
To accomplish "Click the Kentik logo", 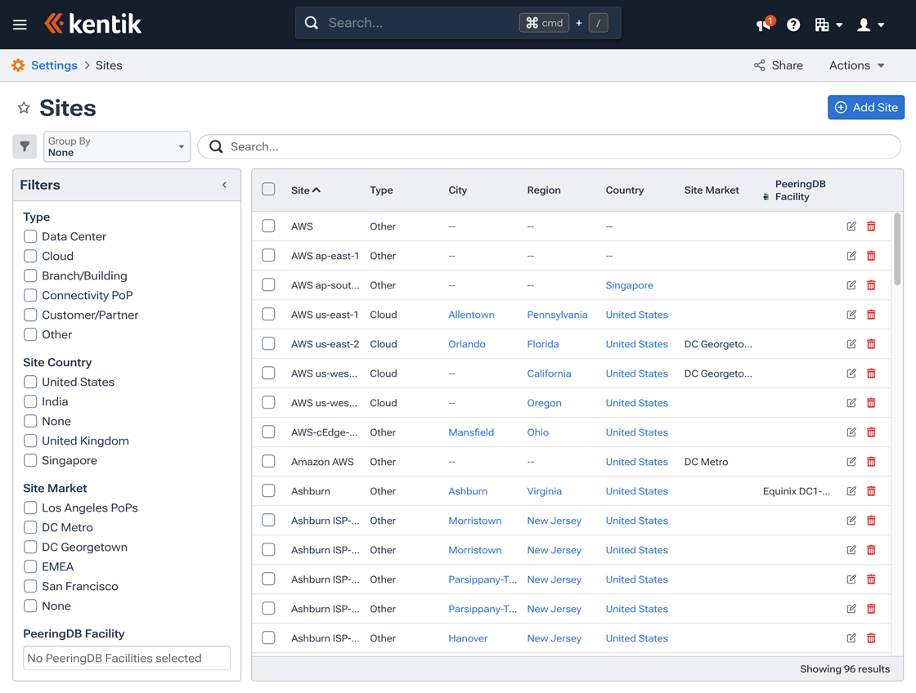I will (x=92, y=23).
